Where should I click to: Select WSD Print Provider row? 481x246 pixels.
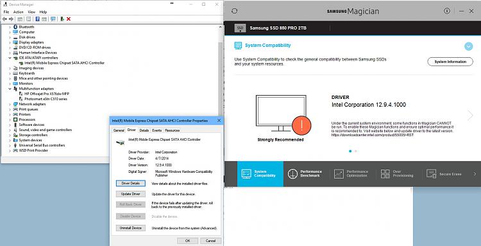[x=30, y=150]
